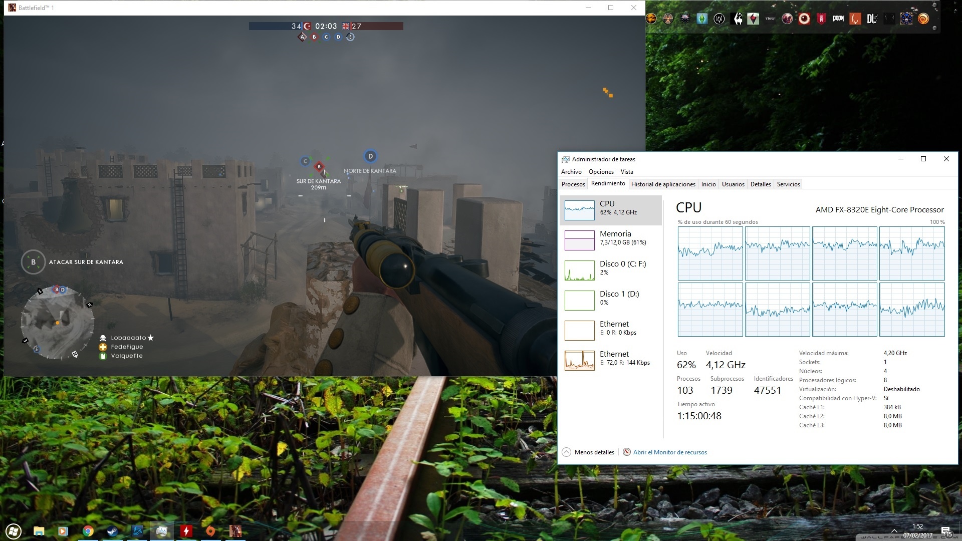Click Velocidad máxima 4,20 GHz value
The image size is (962, 541).
[895, 353]
